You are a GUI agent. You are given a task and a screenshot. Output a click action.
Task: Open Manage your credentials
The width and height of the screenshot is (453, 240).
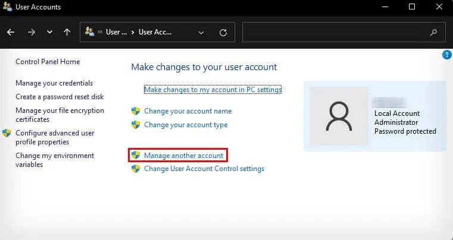[54, 83]
